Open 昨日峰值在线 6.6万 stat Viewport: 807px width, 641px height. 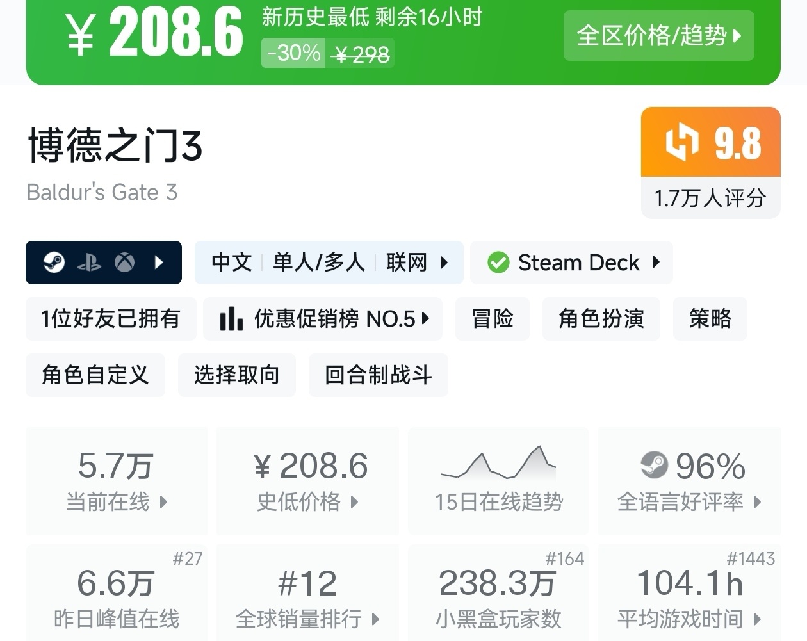coord(117,592)
